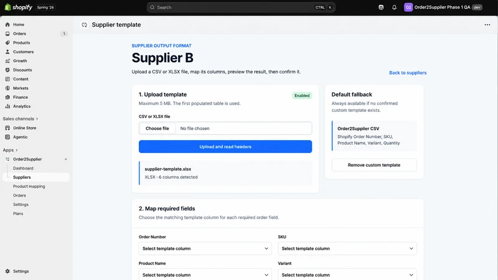Open the three-dots page menu
This screenshot has height=280, width=498.
487,25
